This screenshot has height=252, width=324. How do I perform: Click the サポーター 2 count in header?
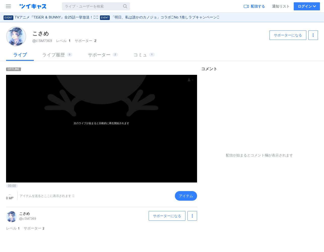(86, 41)
